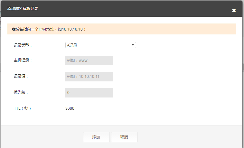Click the 记录类型 label
This screenshot has height=148, width=244.
23,45
